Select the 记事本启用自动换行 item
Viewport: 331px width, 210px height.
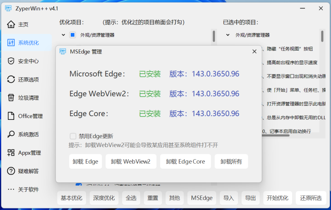(290, 131)
